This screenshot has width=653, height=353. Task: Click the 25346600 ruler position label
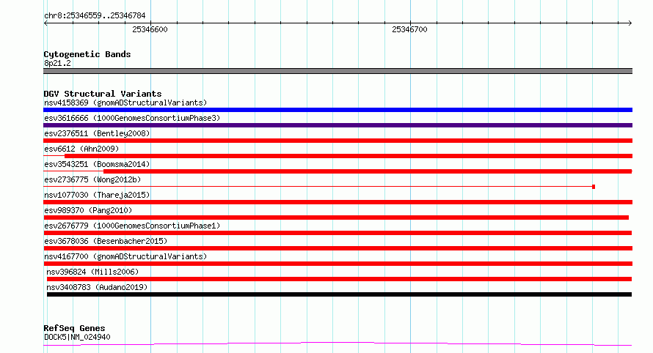tap(150, 29)
